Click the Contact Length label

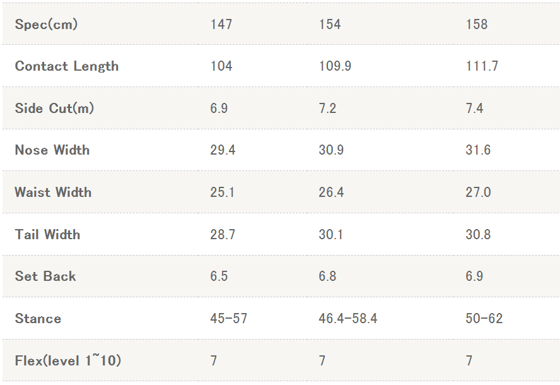[67, 66]
